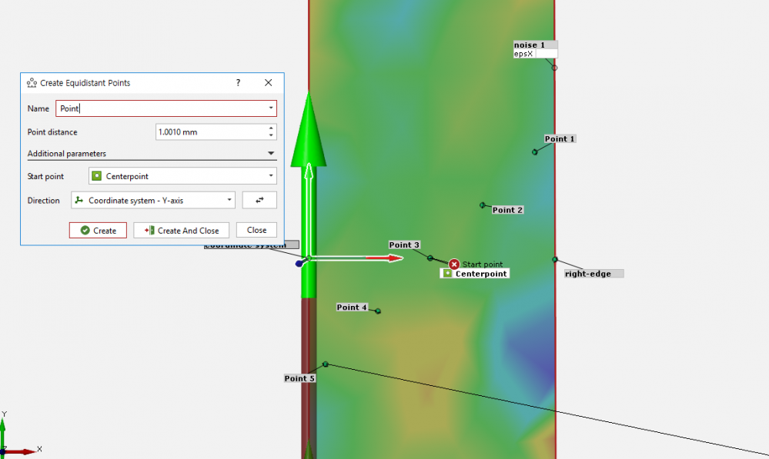This screenshot has width=769, height=459.
Task: Click the blue origin dot of the coordinate system
Action: click(x=299, y=264)
